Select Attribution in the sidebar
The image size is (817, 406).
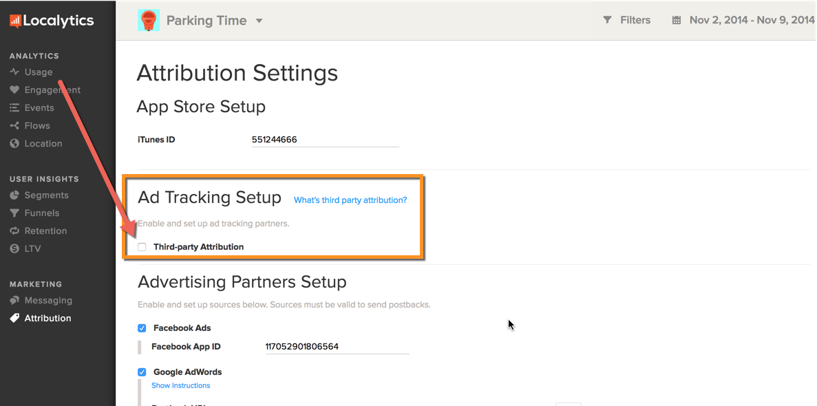tap(47, 318)
